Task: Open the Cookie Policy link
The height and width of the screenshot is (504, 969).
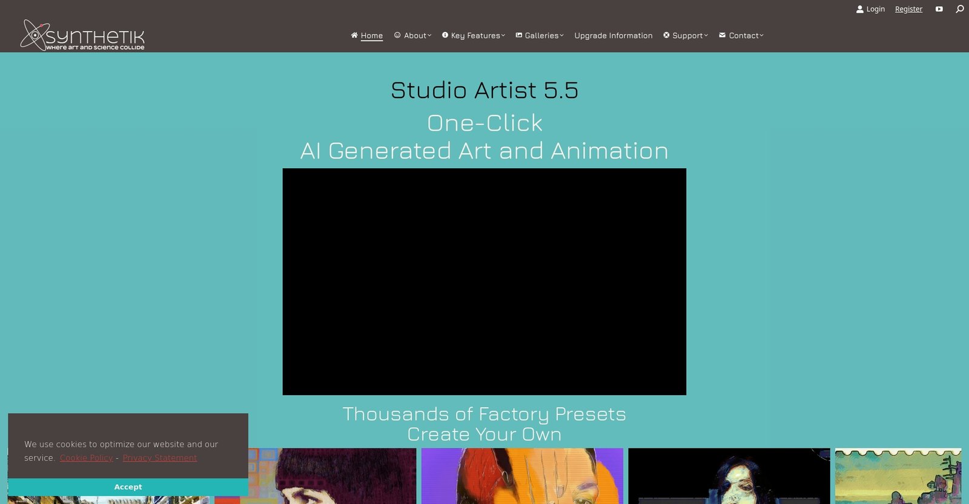Action: pos(86,458)
